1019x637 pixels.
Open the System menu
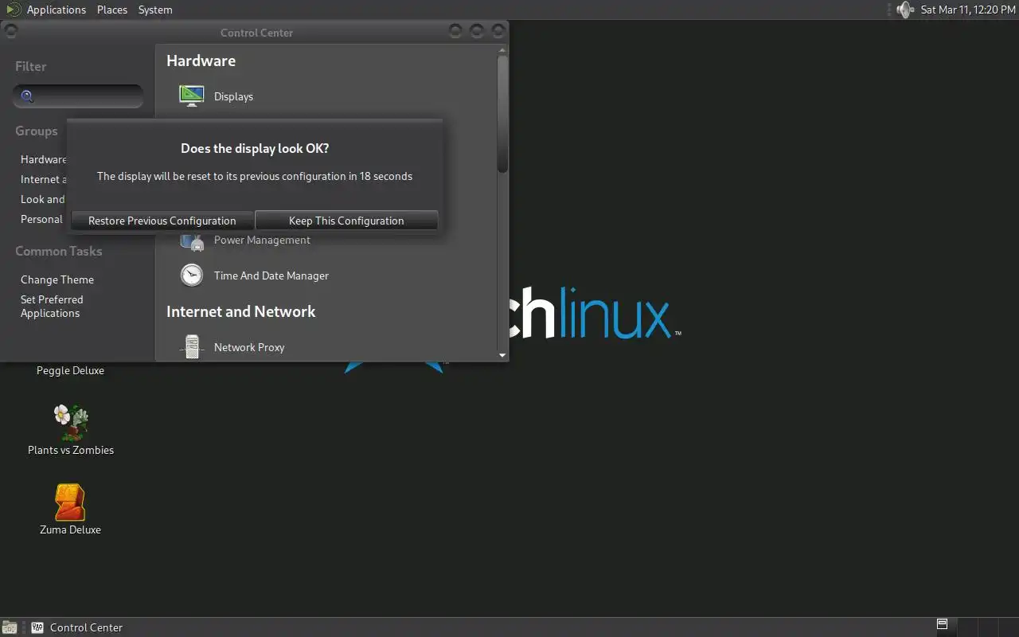[155, 10]
